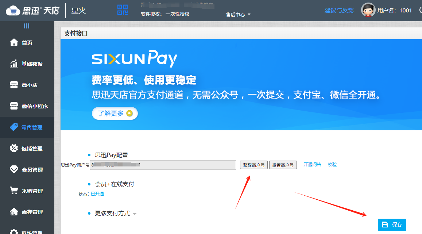
Task: Click the 思迅Pay配置 section heading
Action: (111, 155)
